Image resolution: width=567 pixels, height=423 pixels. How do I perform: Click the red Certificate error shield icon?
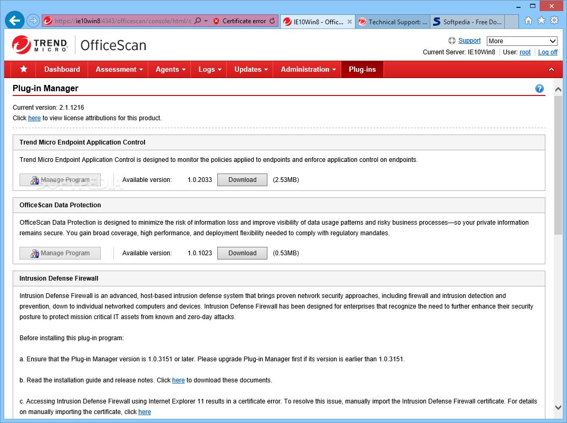(216, 21)
